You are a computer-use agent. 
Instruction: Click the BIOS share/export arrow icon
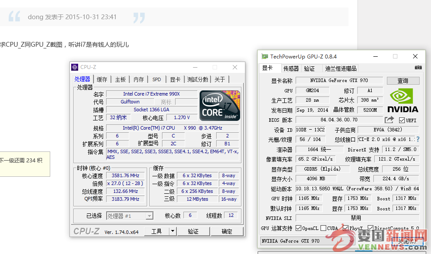tap(389, 120)
